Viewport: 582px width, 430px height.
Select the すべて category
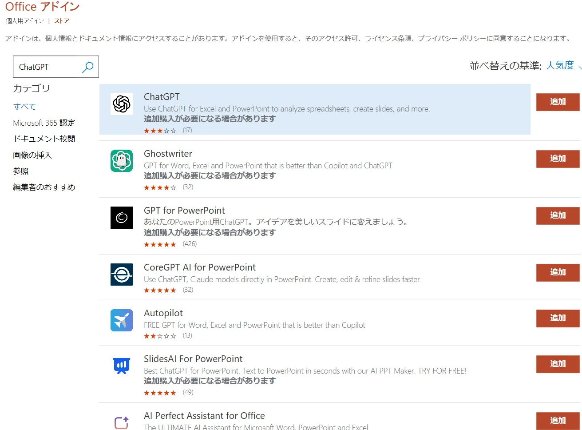point(25,107)
